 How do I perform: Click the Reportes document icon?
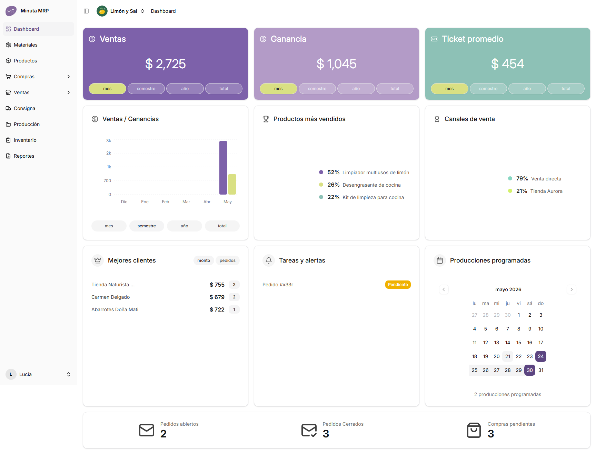pos(8,156)
